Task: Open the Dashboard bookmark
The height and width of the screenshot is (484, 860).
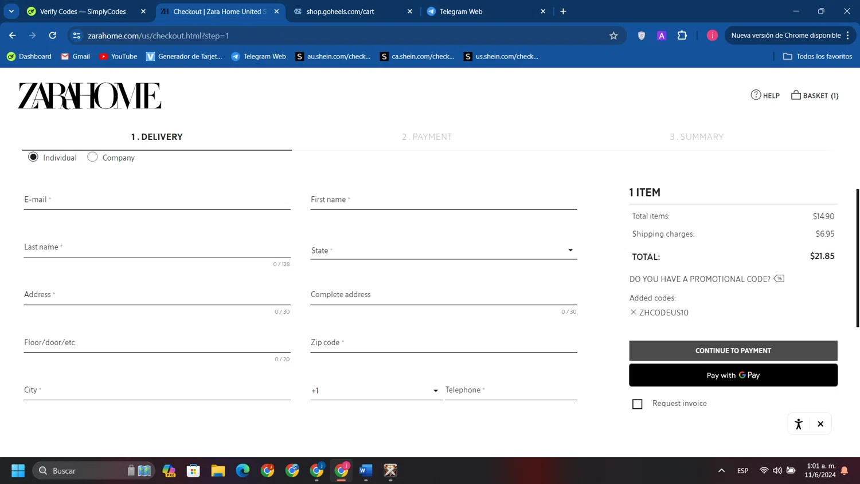Action: 29,56
